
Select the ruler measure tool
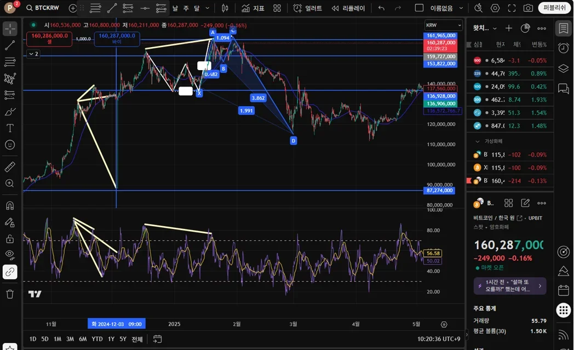coord(10,167)
